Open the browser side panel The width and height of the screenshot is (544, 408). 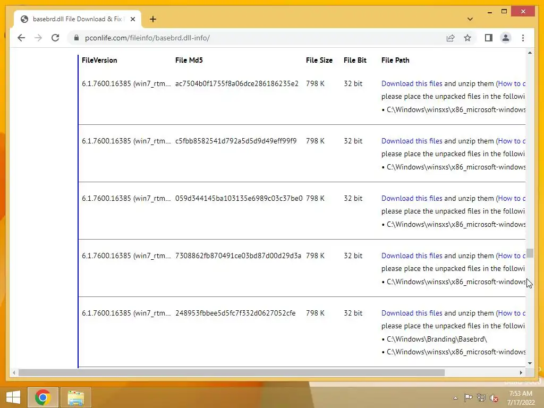tap(489, 38)
